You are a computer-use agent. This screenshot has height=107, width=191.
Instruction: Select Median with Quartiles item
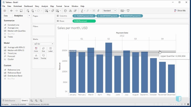coord(17,31)
